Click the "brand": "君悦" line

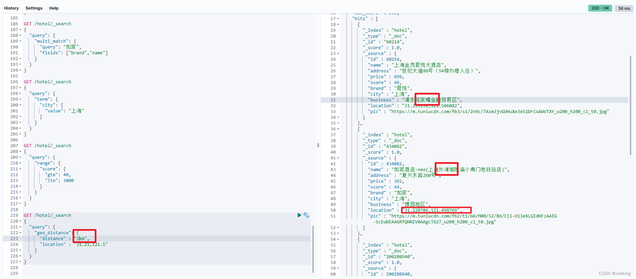390,88
